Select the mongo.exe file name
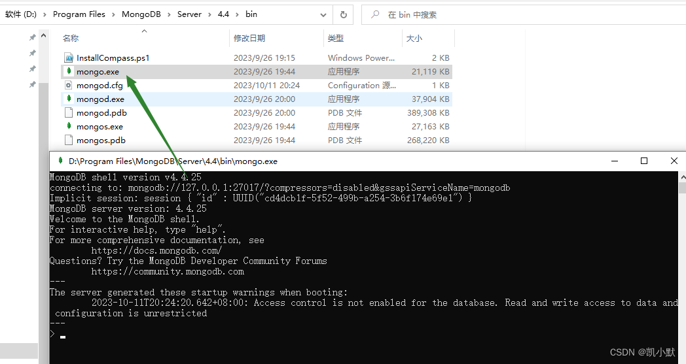The image size is (686, 364). point(98,72)
